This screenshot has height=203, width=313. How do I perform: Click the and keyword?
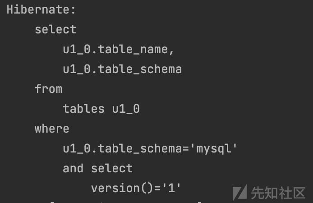tap(73, 168)
